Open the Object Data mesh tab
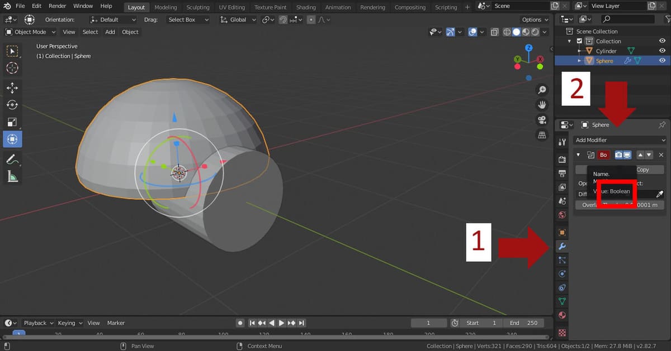 click(563, 301)
